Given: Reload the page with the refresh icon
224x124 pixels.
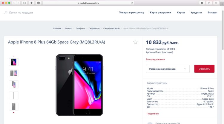Looking at the screenshot, I should pyautogui.click(x=132, y=3).
